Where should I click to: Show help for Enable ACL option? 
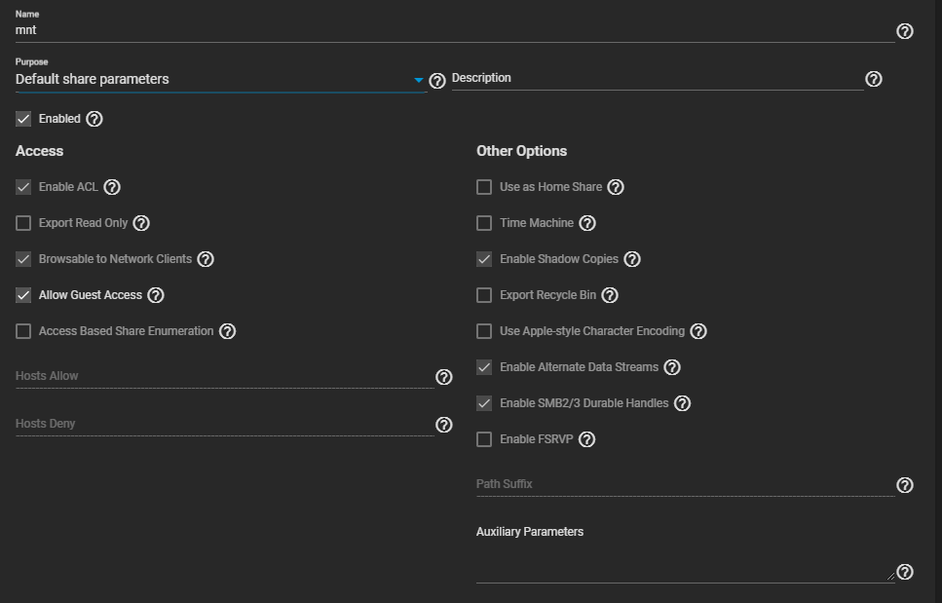pos(112,187)
